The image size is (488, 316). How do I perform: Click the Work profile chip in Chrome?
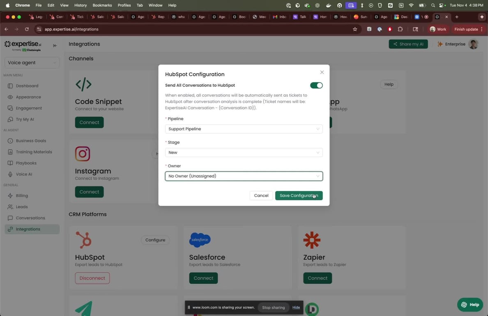(x=438, y=29)
